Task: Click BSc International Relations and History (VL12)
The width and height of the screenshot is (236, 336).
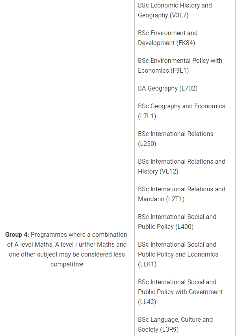Action: (x=182, y=166)
